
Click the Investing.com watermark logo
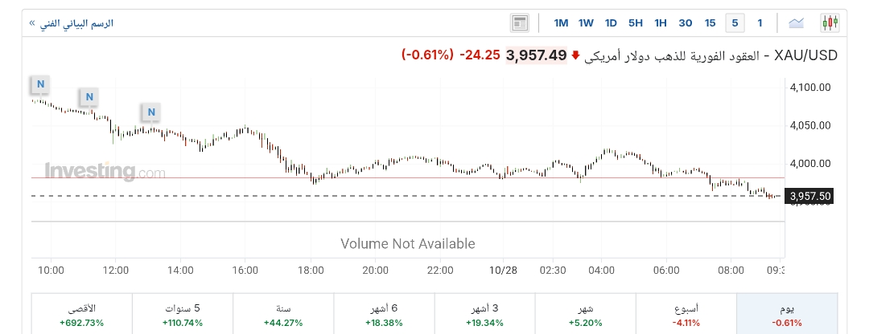(x=105, y=172)
